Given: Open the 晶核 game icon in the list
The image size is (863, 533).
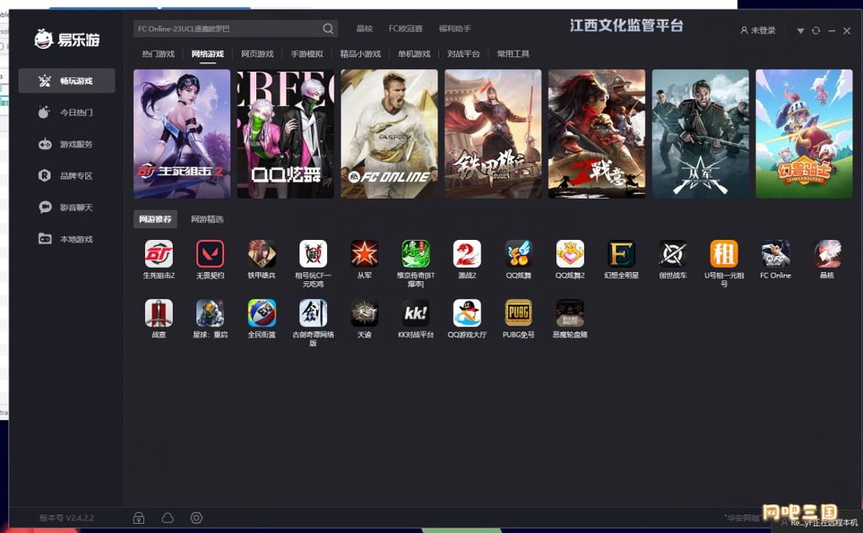Looking at the screenshot, I should click(x=828, y=253).
